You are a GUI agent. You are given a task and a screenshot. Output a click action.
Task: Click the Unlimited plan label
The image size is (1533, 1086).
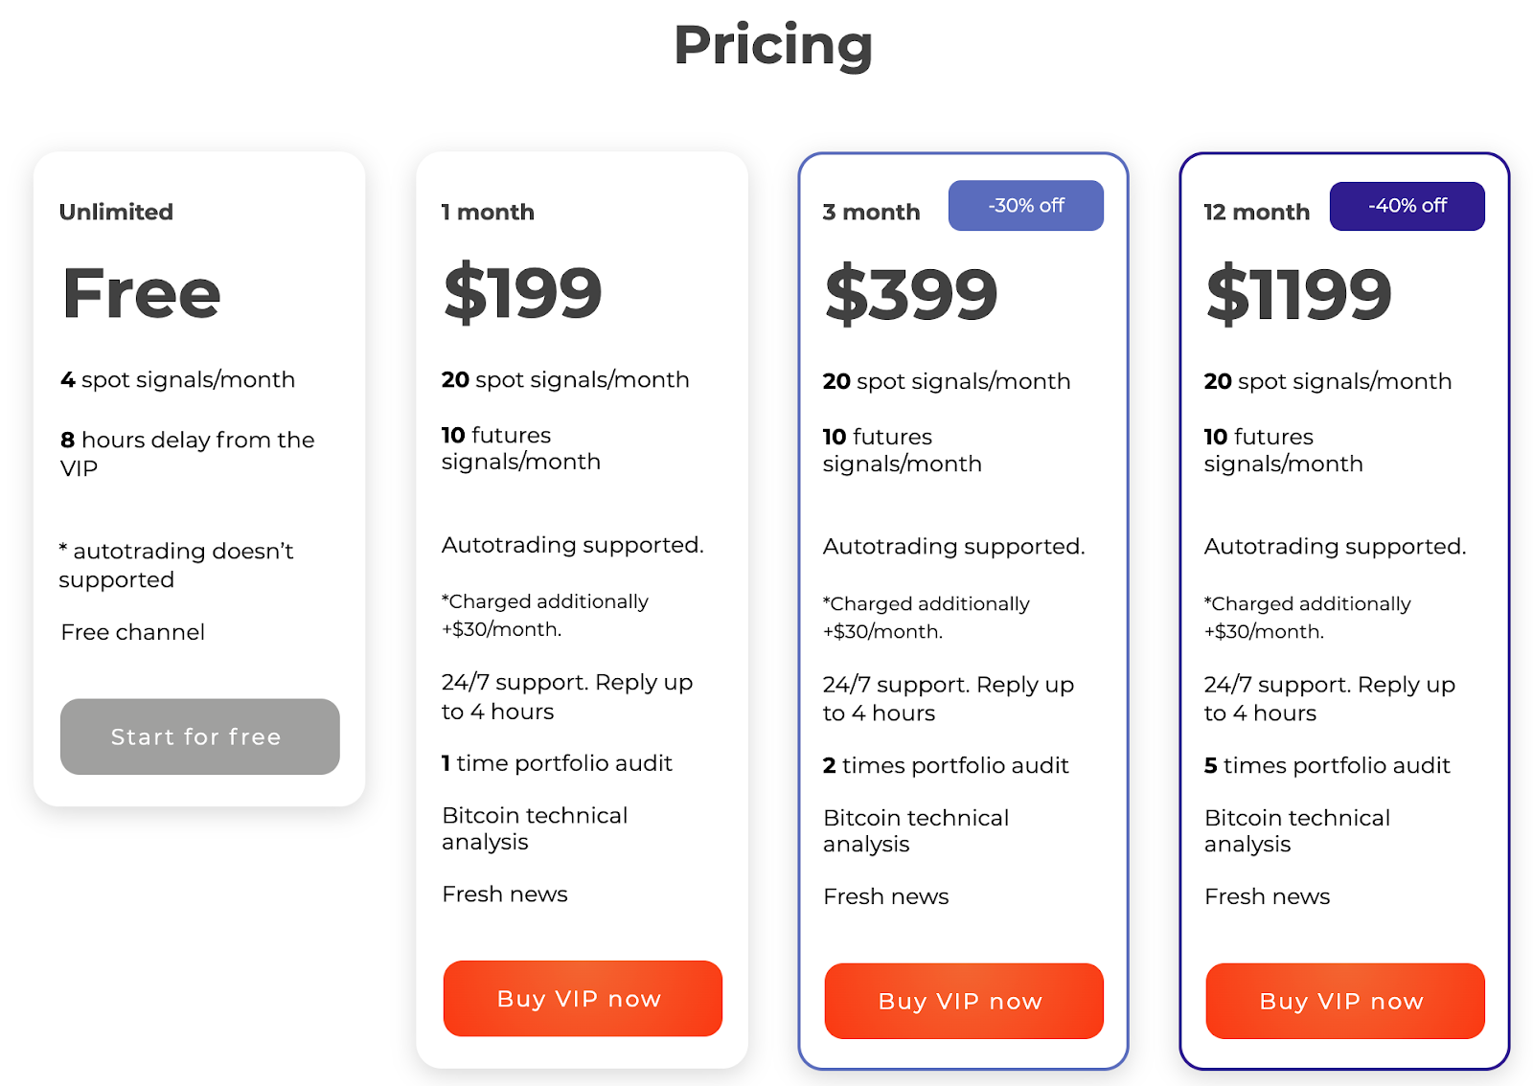pos(116,212)
